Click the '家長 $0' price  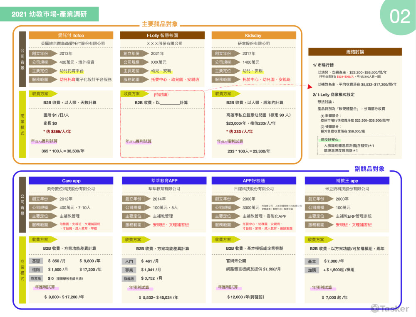[50, 123]
